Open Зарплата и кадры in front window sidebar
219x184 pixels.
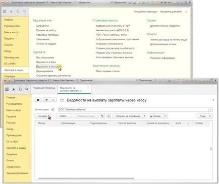[x=16, y=148]
